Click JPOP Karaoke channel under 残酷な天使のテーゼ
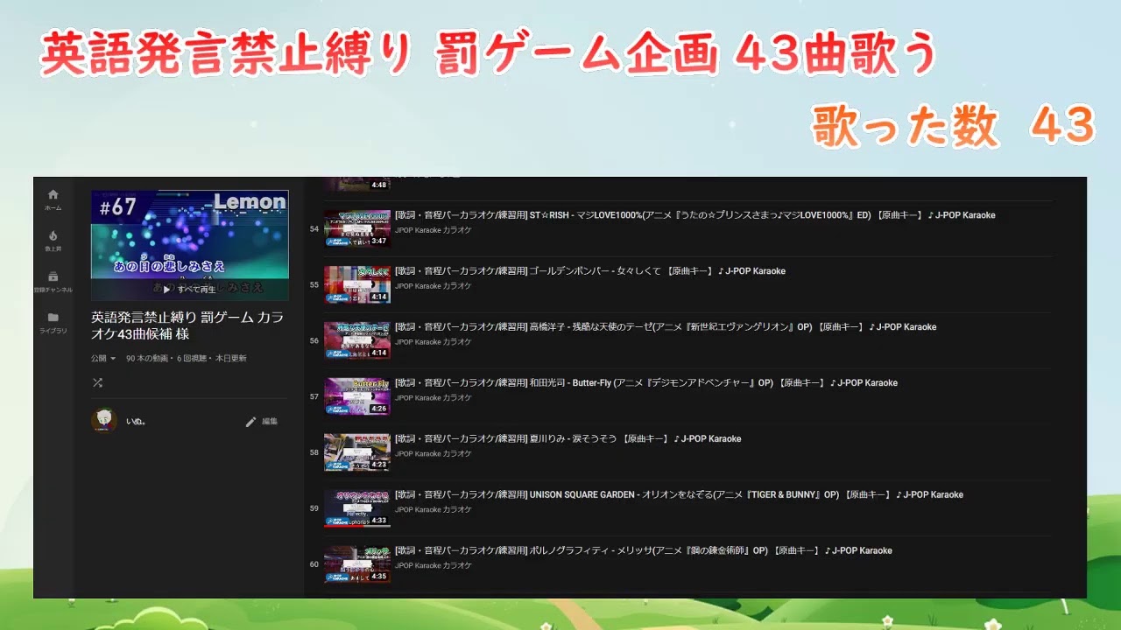 tap(434, 342)
